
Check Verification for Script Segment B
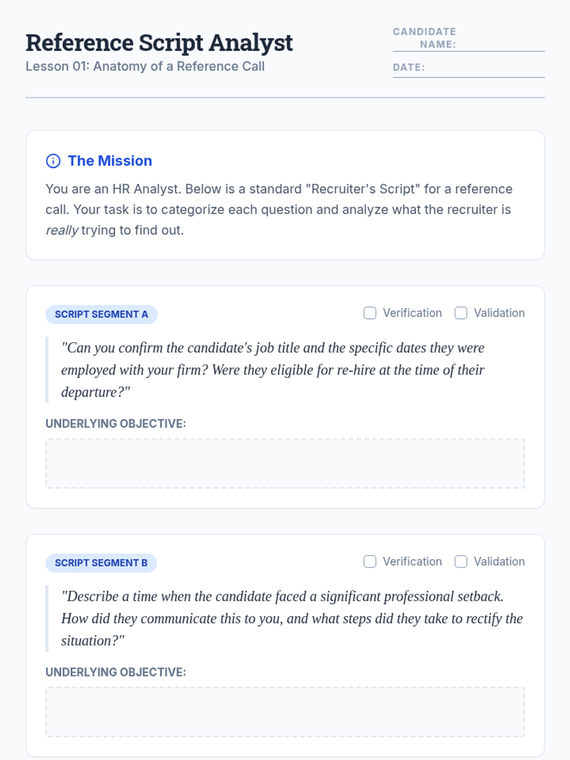click(x=370, y=561)
